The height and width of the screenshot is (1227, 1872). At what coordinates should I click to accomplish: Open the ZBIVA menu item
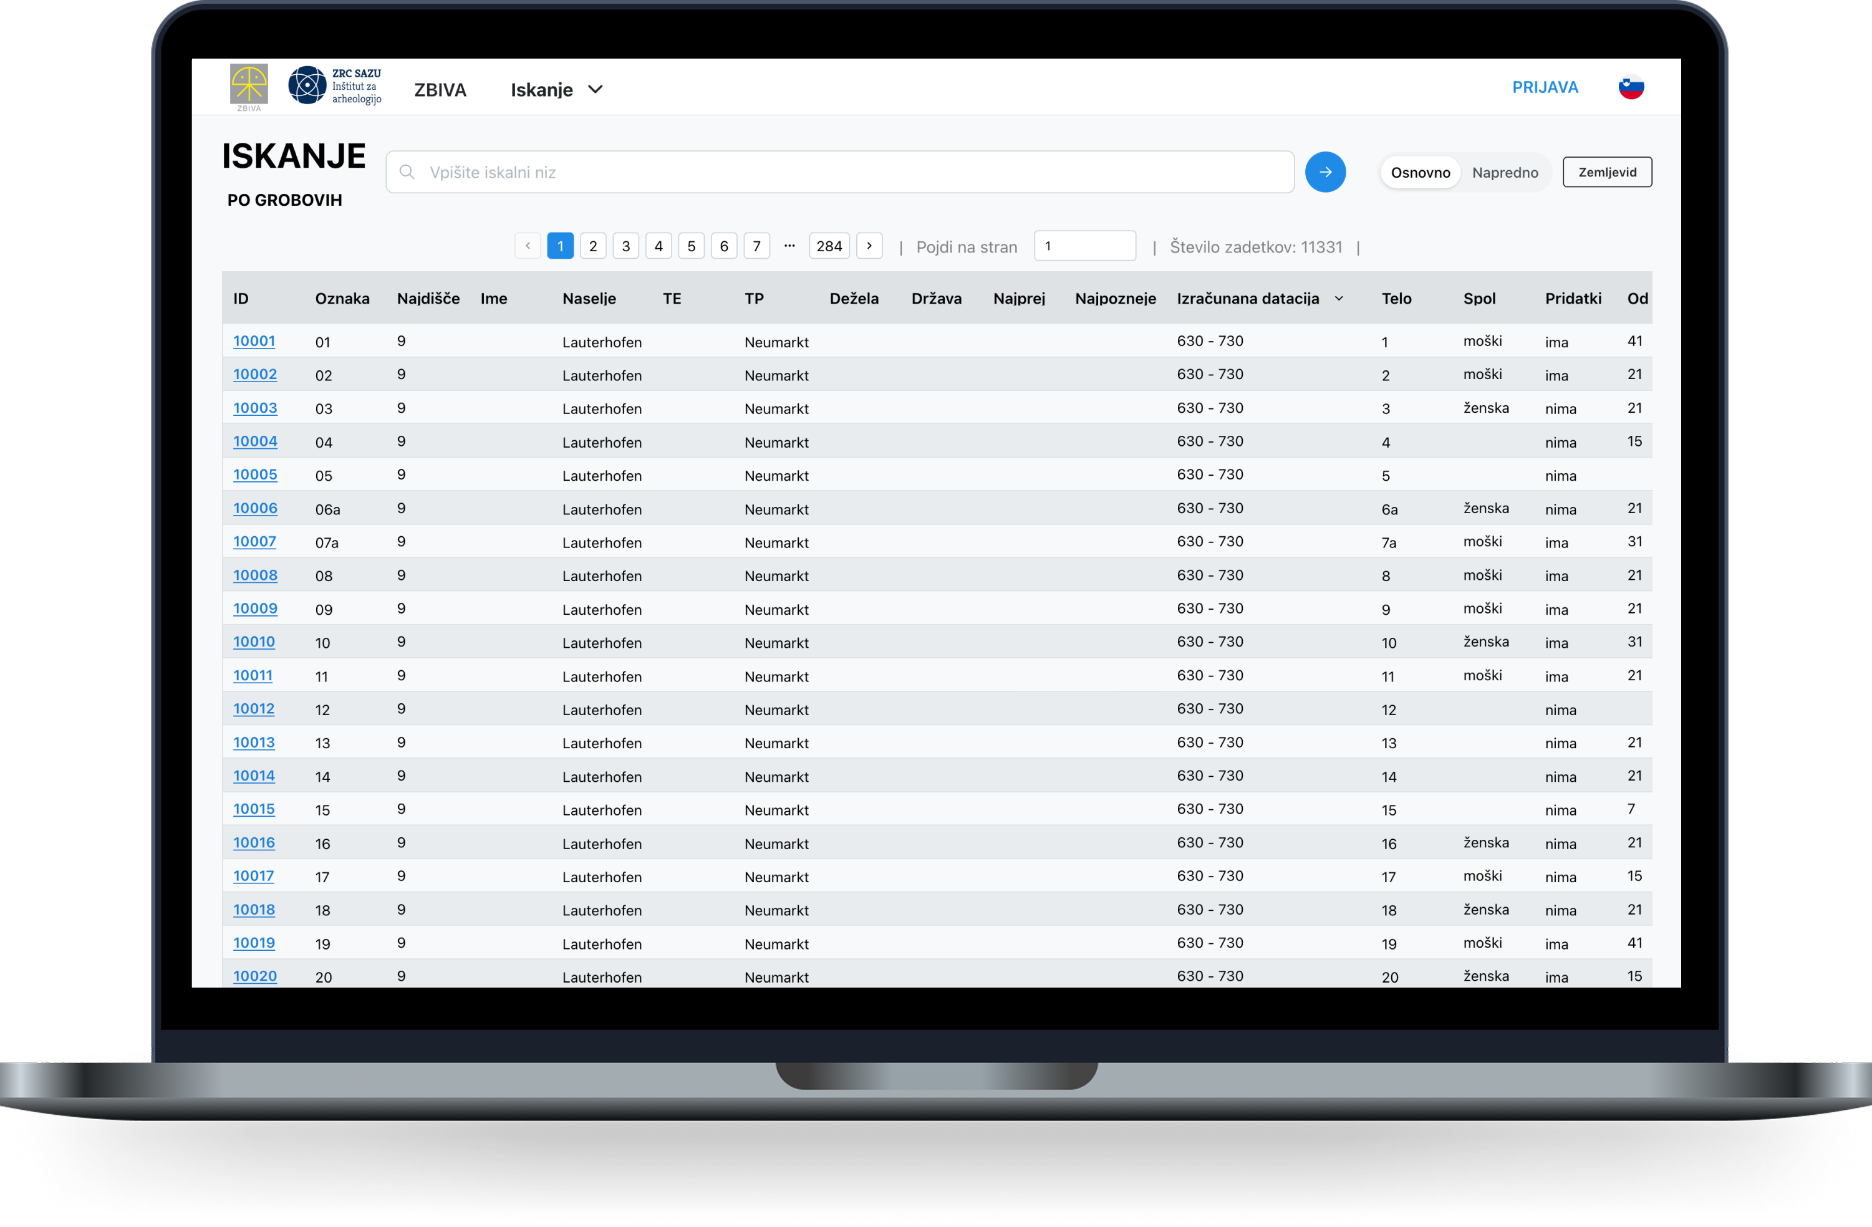point(440,90)
